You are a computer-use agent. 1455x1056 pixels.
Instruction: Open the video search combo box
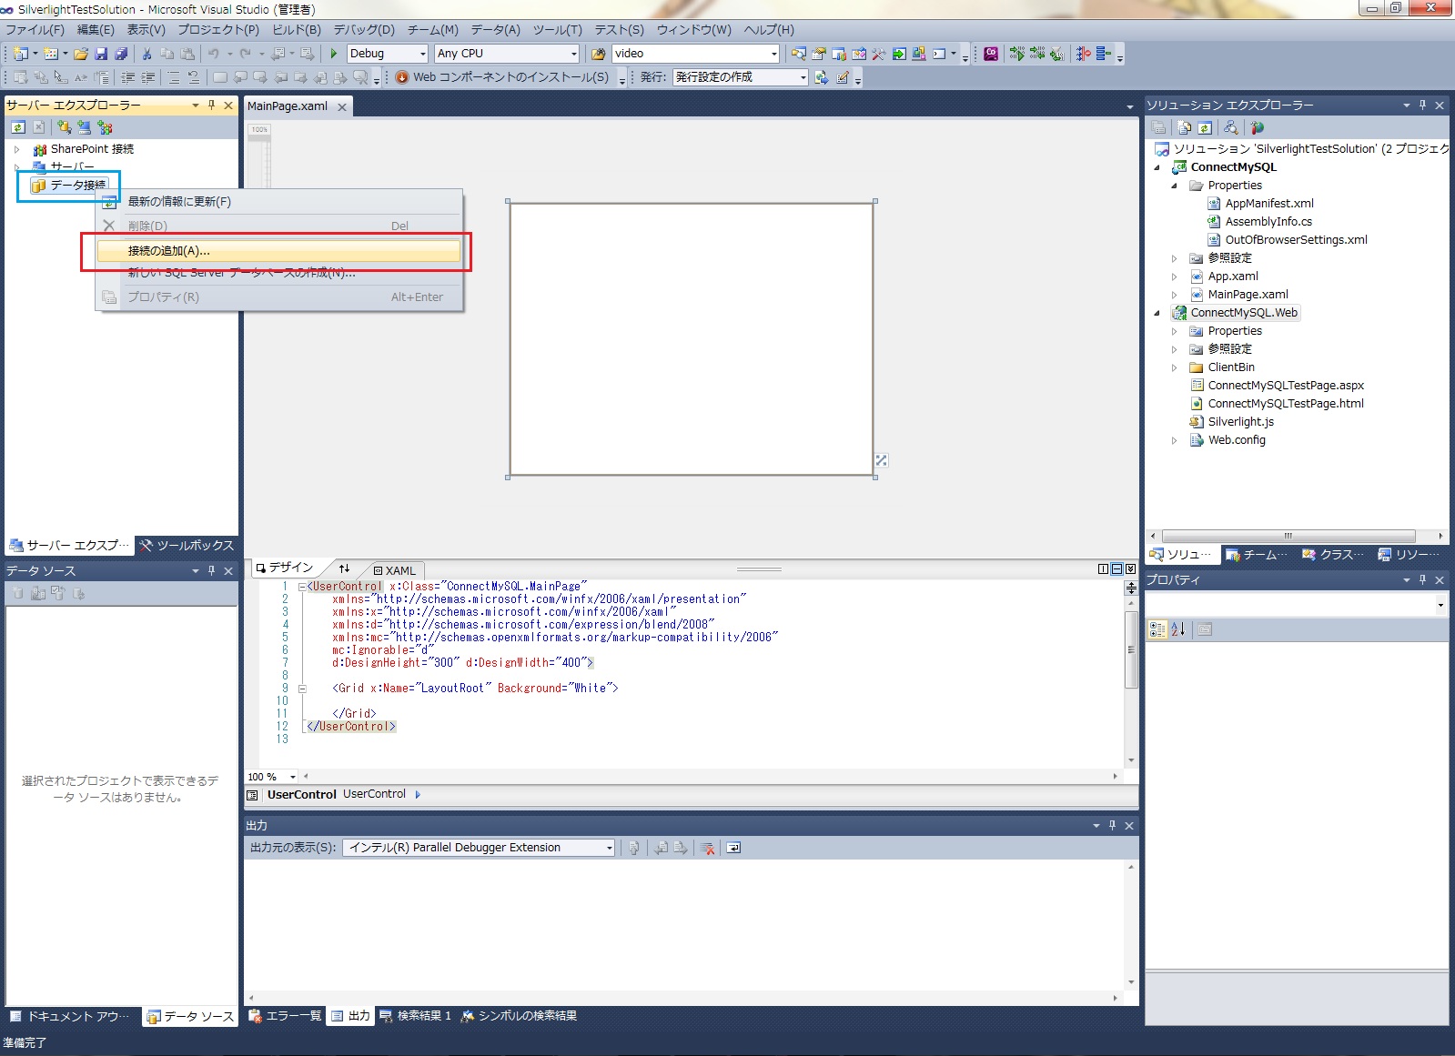[696, 54]
